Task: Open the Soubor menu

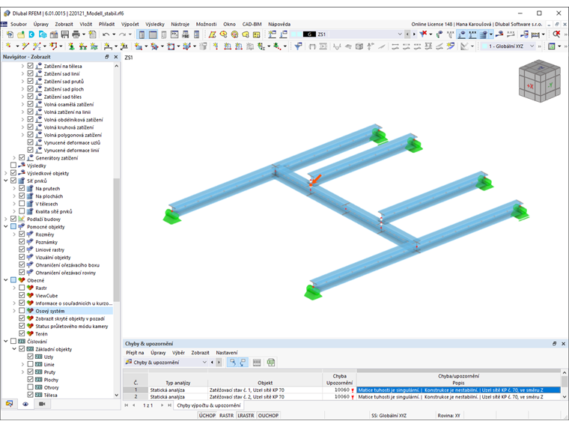Action: pos(19,24)
